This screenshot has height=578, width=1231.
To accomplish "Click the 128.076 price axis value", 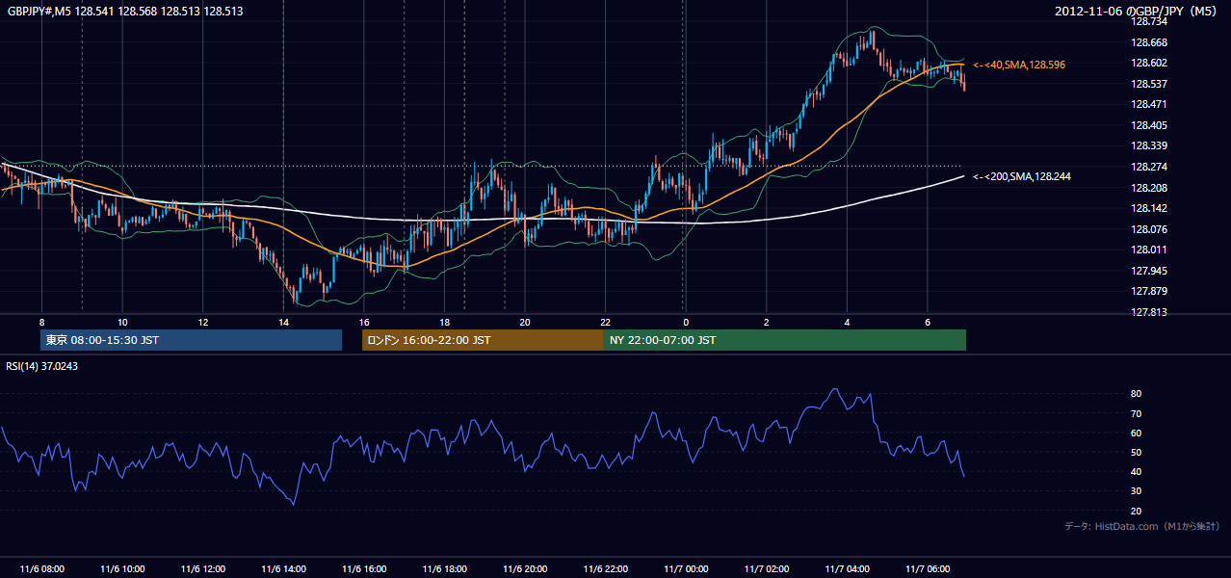I will click(x=1148, y=229).
